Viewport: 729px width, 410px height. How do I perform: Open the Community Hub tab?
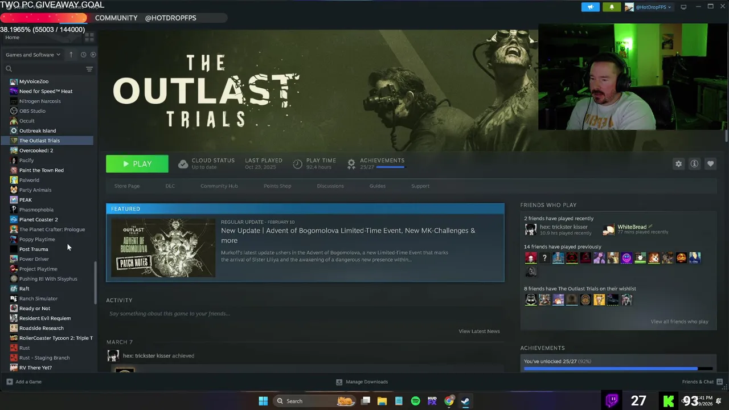pos(219,186)
